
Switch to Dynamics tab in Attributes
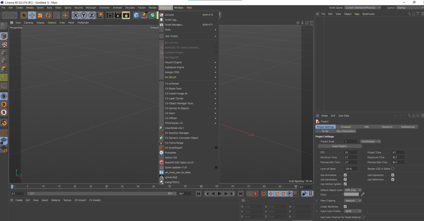[387, 127]
